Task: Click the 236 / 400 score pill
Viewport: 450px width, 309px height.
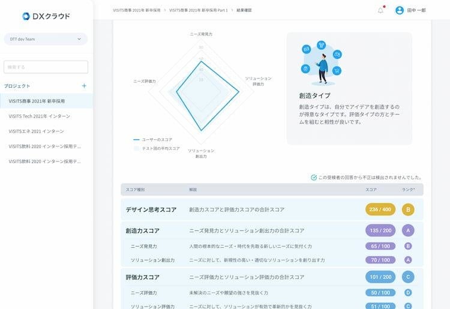Action: coord(380,209)
